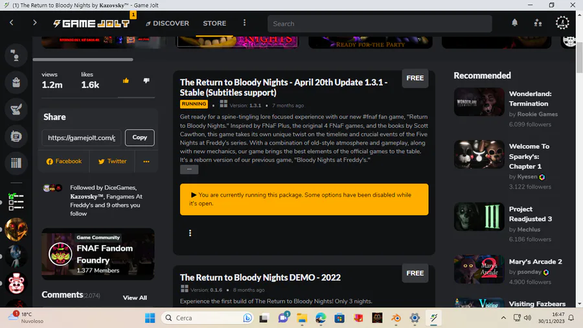Open Microsoft Edge from taskbar
The image size is (583, 328).
pos(321,318)
